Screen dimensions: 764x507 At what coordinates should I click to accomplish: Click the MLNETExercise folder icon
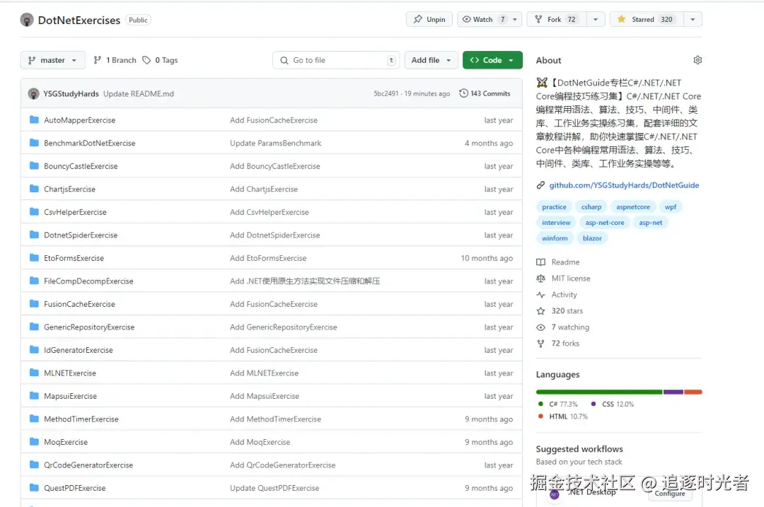(x=34, y=373)
